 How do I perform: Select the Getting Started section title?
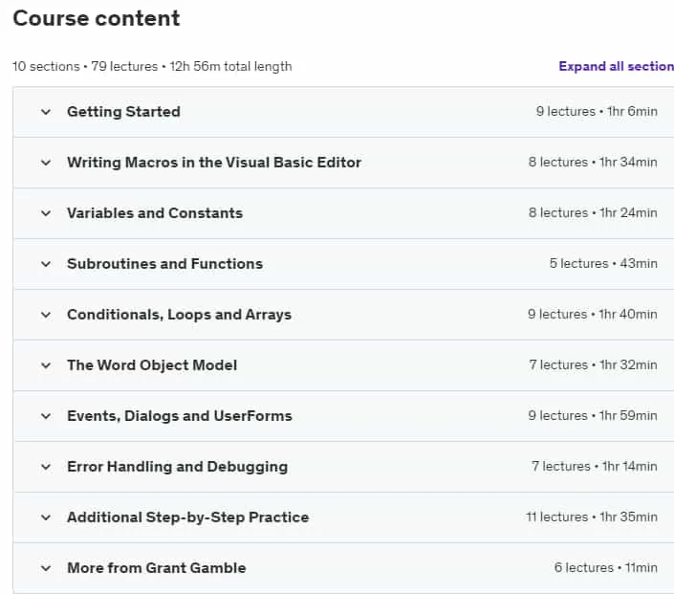tap(123, 112)
